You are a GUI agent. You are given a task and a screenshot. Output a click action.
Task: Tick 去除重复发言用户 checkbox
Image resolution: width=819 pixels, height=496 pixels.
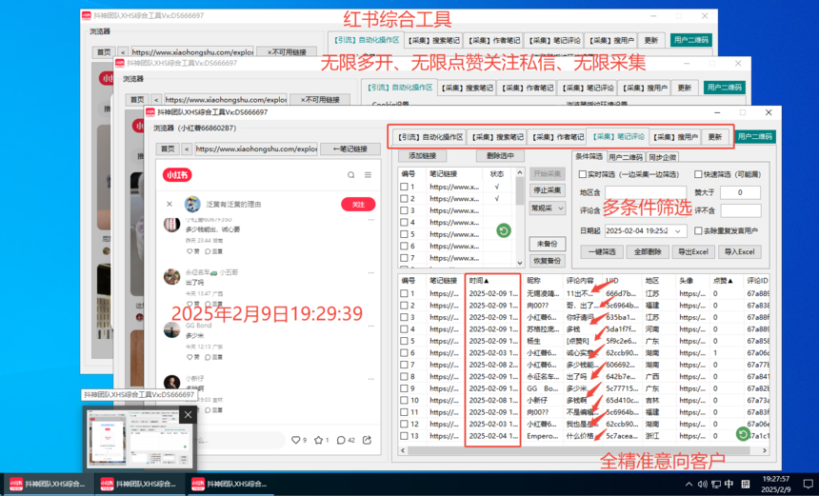coord(698,230)
